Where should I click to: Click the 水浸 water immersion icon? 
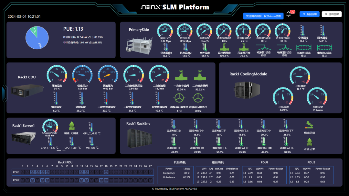tap(309, 142)
